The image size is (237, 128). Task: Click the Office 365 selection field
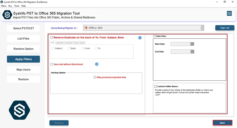(144, 28)
